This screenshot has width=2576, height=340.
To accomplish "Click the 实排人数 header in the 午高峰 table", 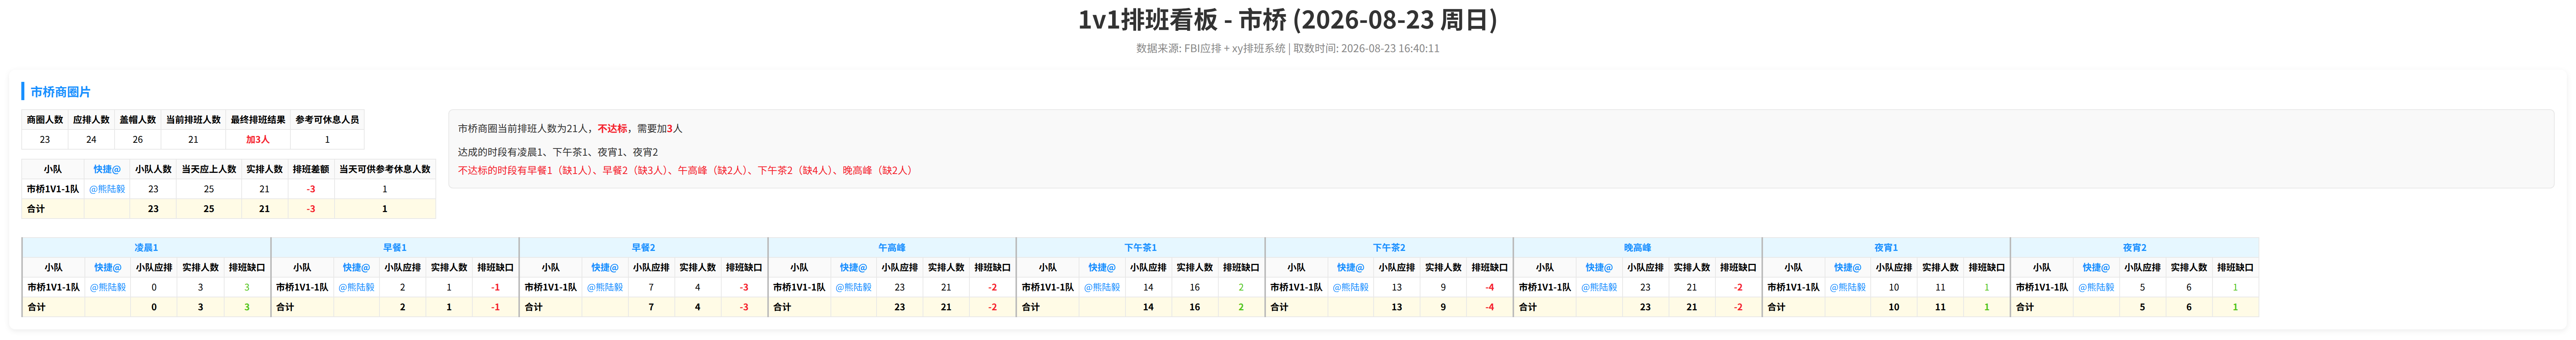I will coord(946,268).
